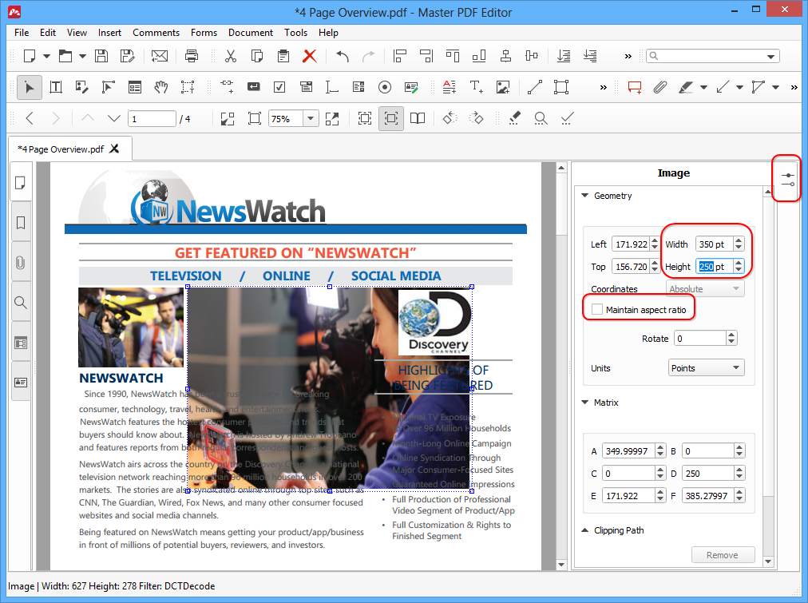This screenshot has width=808, height=603.
Task: Click the Send by email envelope icon
Action: [160, 56]
